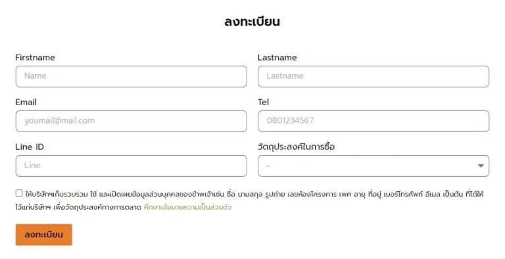Open the วัตถุประสงค์ในการซื้อ select box
Screen dimensions: 505x259
[x=373, y=166]
